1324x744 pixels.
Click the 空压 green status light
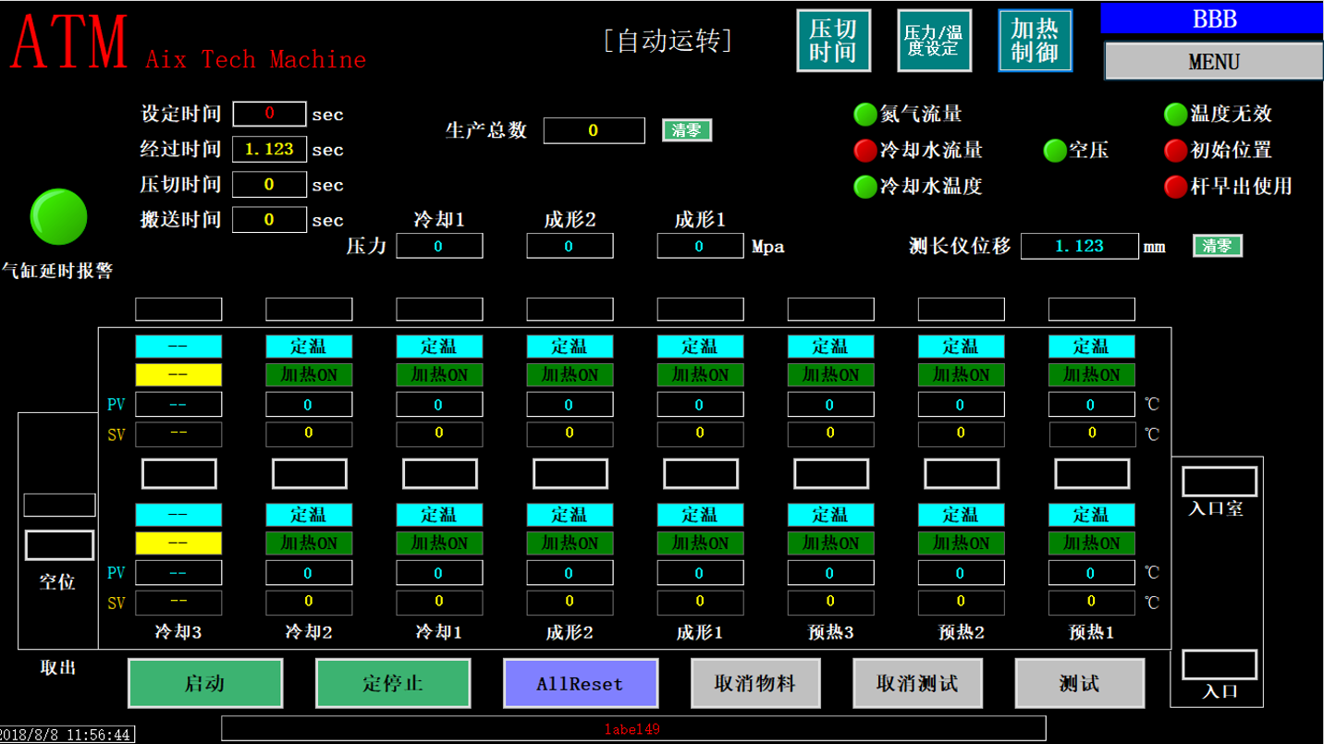[x=1054, y=151]
